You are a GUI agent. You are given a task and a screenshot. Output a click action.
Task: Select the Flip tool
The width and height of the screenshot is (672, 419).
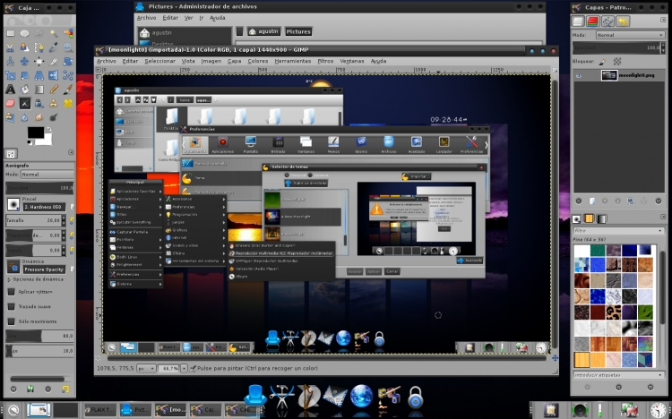tap(54, 76)
